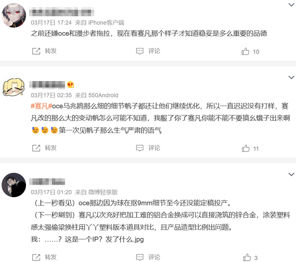Click the repost icon on the 02:35 post
The width and height of the screenshot is (296, 262).
click(36, 148)
